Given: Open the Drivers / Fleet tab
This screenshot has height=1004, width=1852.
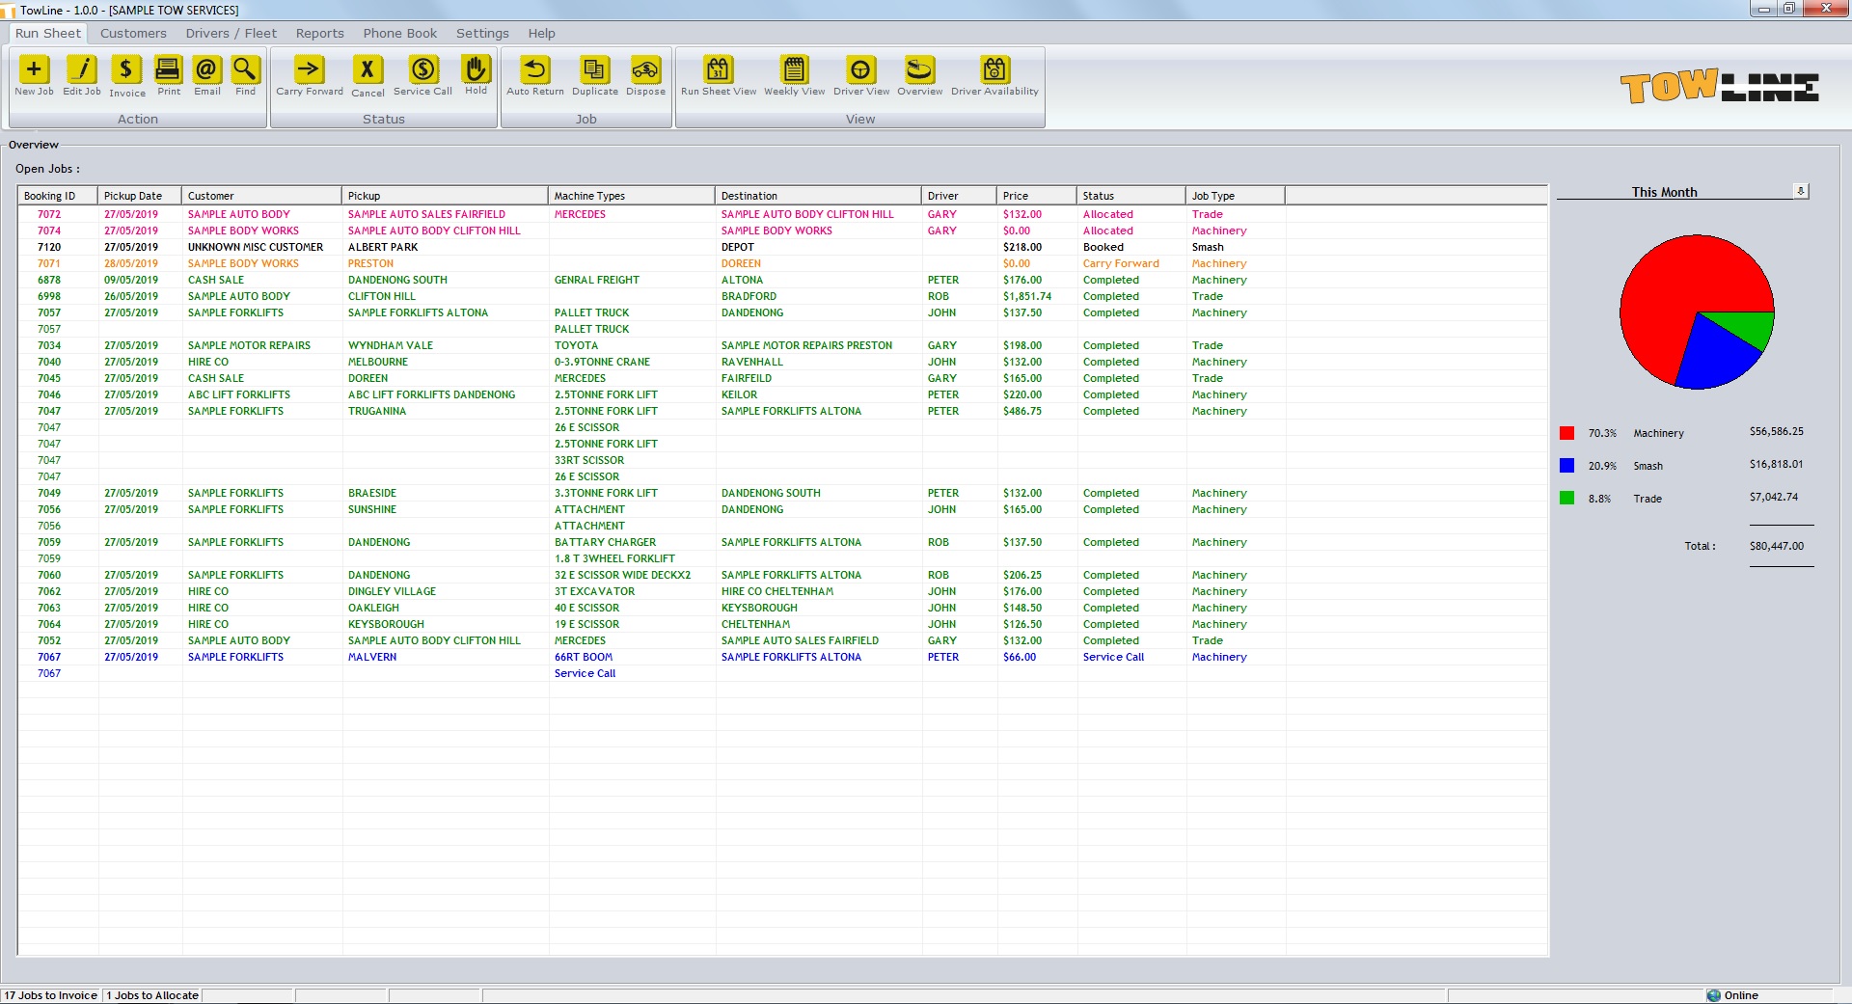Looking at the screenshot, I should 231,33.
